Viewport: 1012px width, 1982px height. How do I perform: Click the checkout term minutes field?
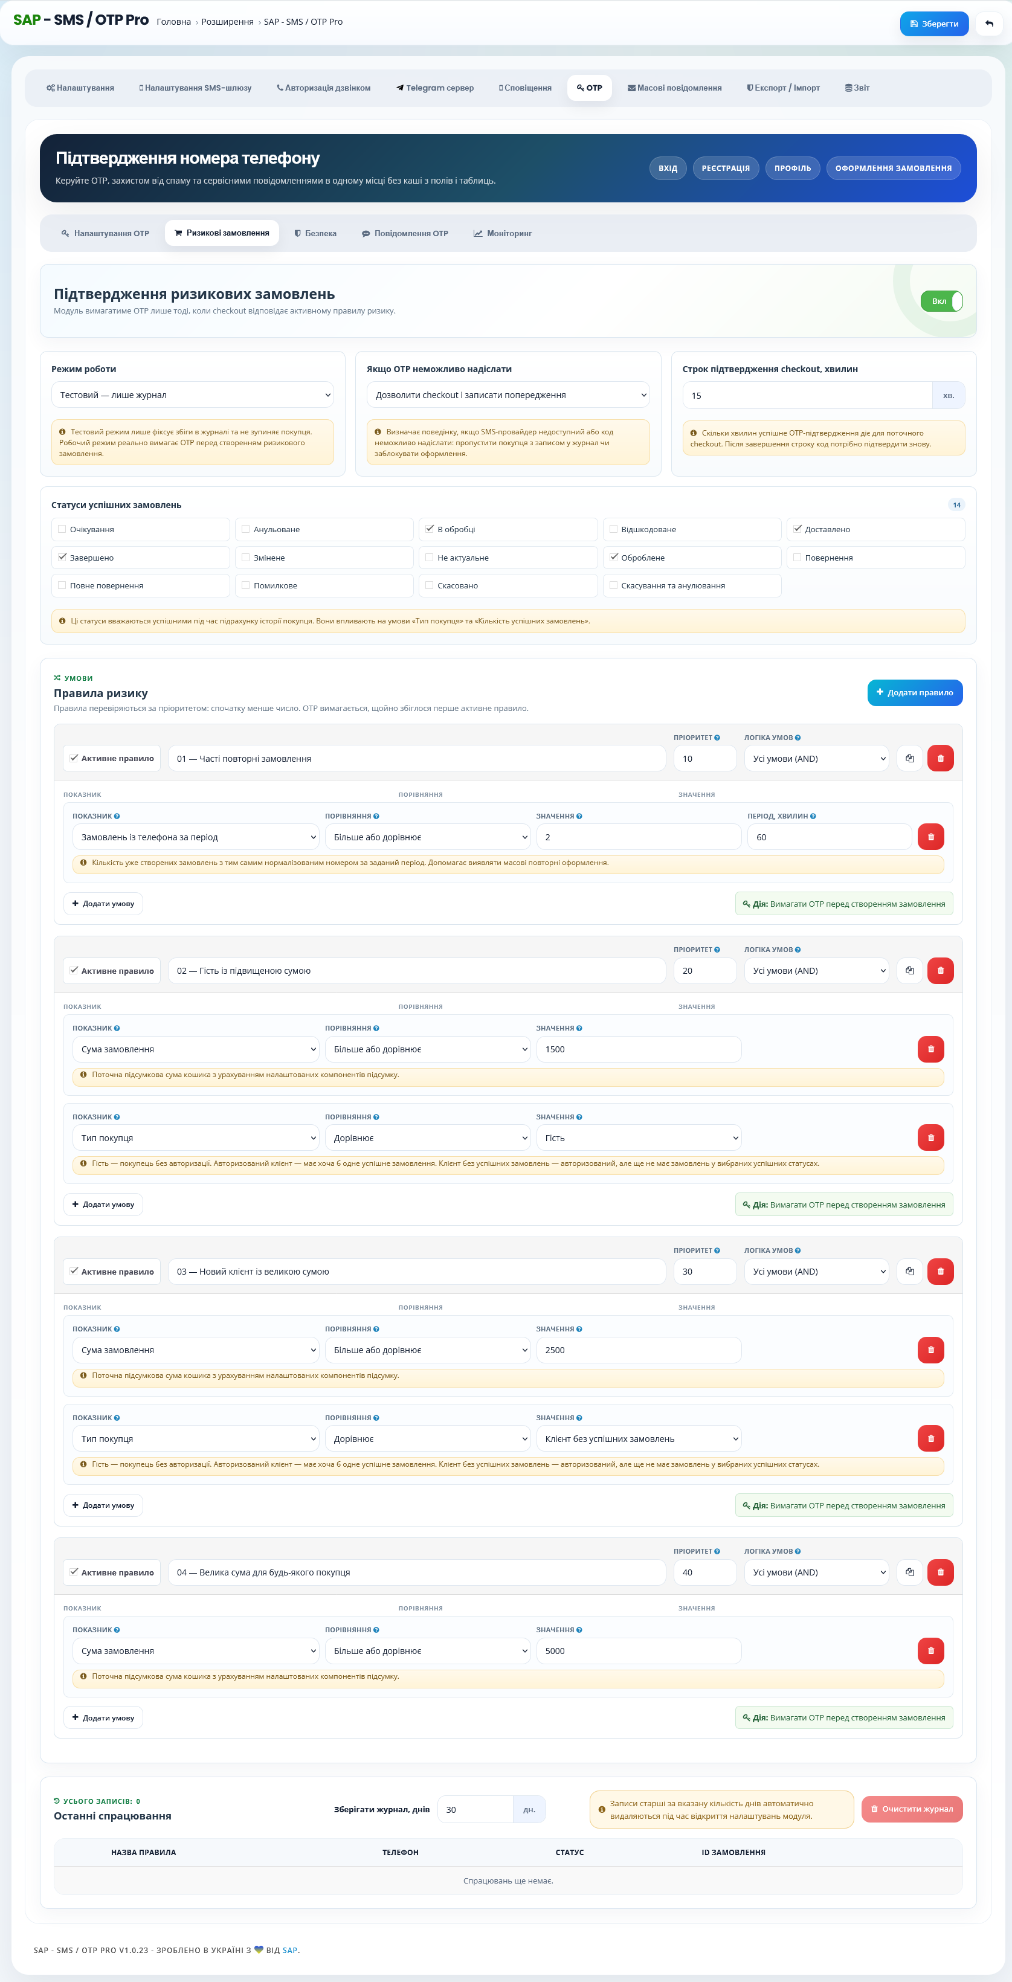coord(807,394)
